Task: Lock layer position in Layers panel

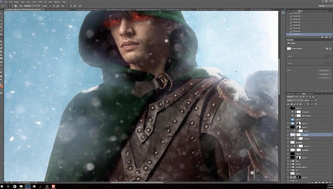Action: coord(297,104)
